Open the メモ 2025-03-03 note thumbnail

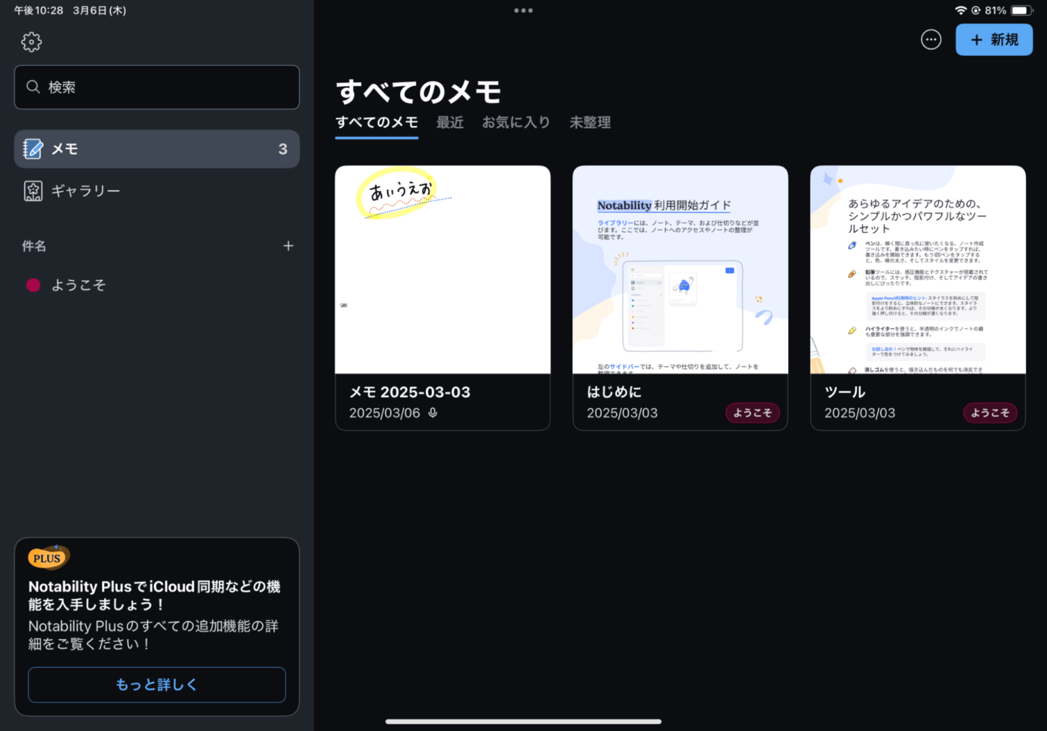(x=442, y=270)
